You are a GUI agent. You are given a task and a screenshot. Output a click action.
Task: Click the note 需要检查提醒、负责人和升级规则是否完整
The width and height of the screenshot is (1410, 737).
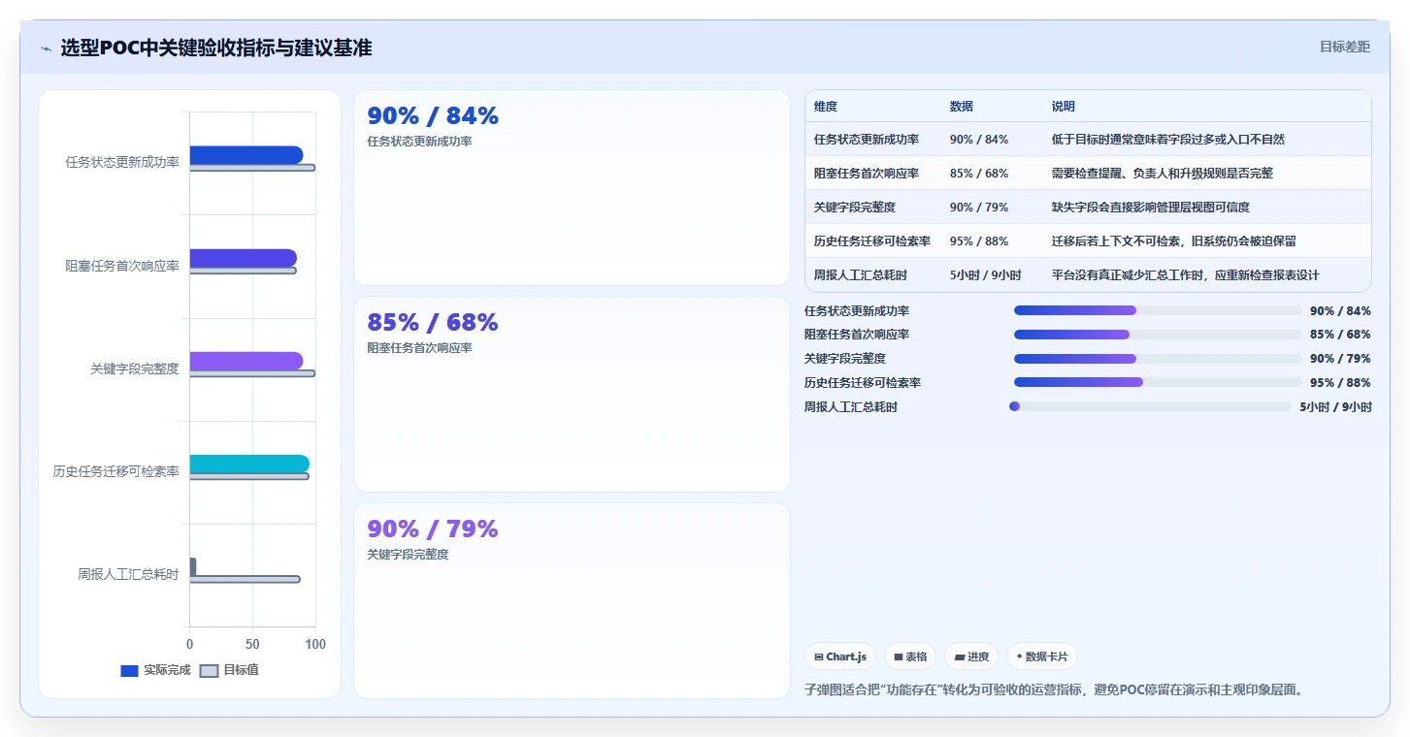click(1163, 174)
